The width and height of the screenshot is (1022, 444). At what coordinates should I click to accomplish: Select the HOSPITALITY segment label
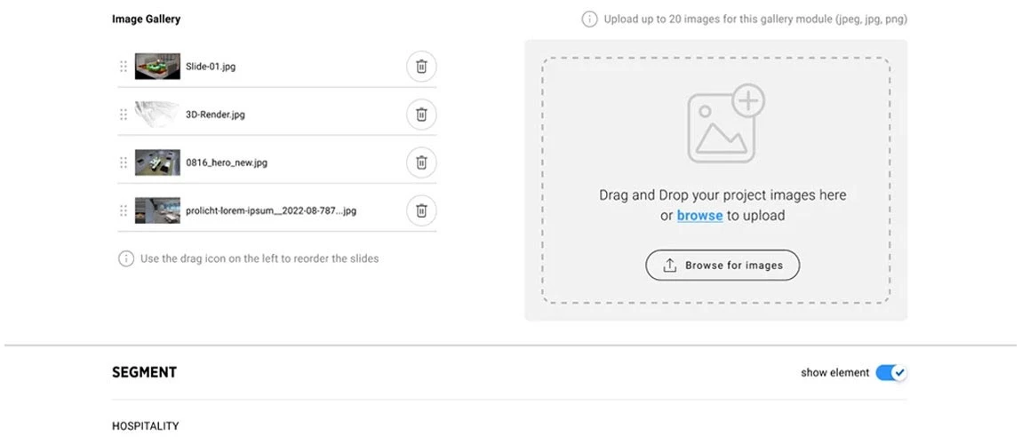tap(145, 426)
